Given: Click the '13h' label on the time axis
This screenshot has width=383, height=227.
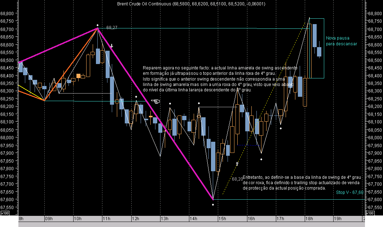Looking at the screenshot, I should 164,218.
